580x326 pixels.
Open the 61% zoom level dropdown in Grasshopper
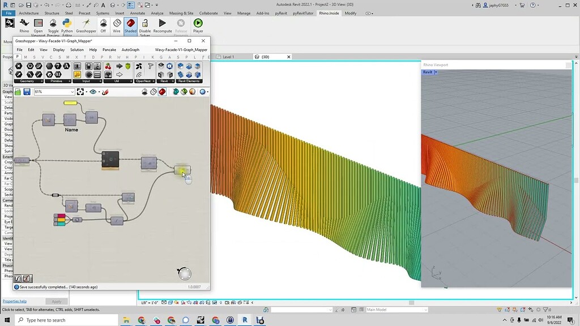tap(72, 91)
